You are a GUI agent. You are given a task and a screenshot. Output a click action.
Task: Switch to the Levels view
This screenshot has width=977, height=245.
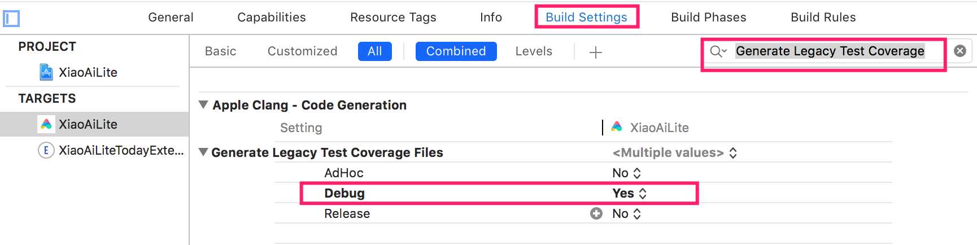[x=534, y=51]
